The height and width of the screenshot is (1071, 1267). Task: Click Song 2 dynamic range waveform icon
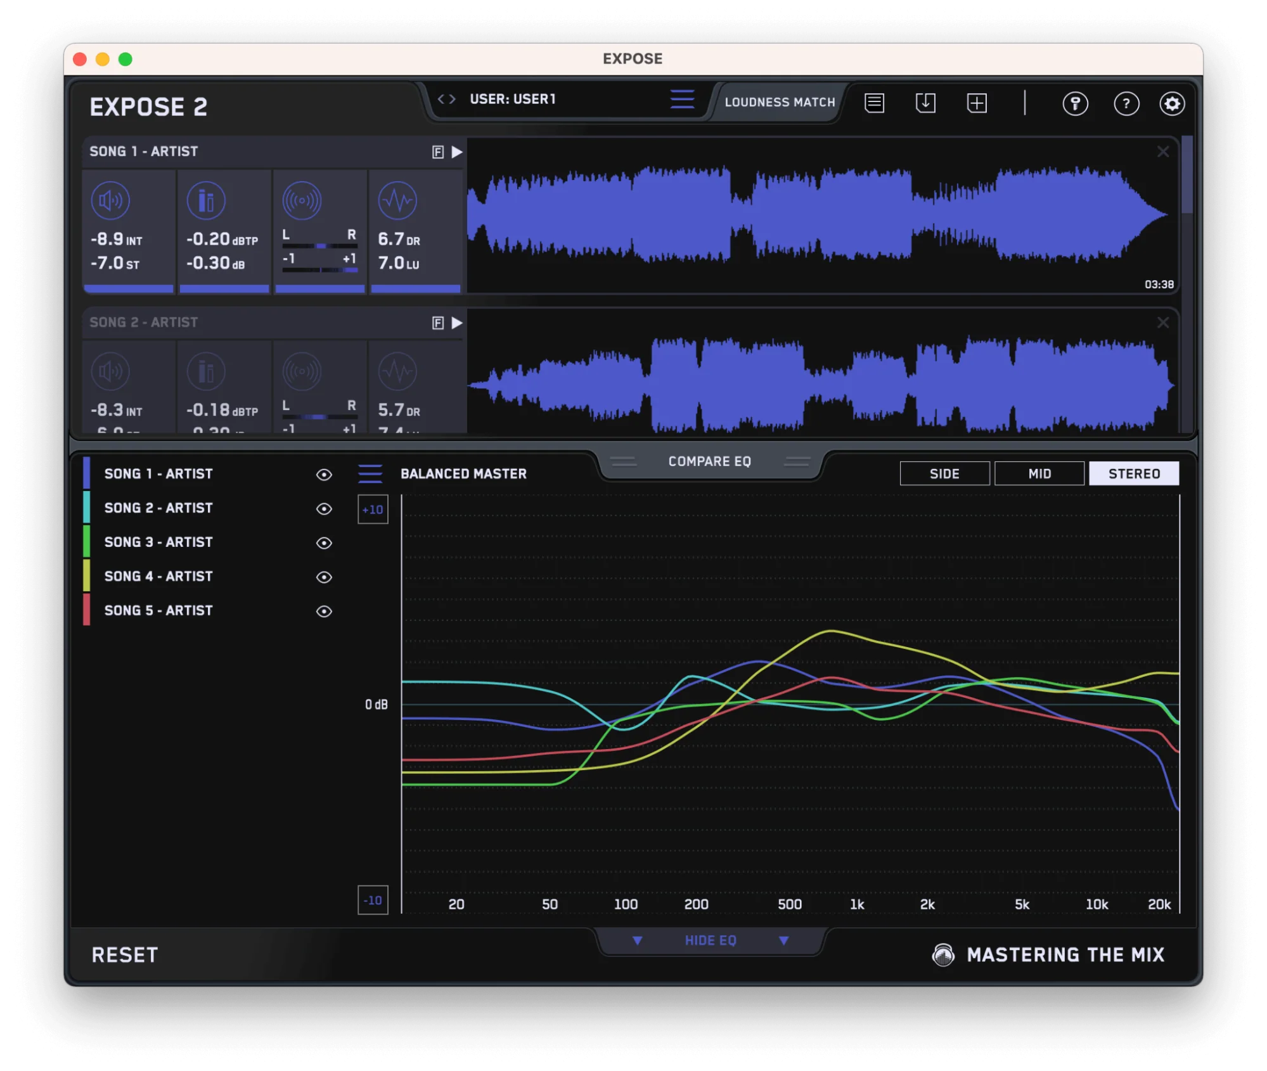point(397,371)
